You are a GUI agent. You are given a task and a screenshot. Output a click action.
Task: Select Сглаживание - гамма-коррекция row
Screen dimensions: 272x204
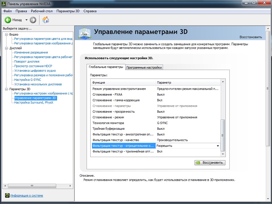pyautogui.click(x=156, y=100)
